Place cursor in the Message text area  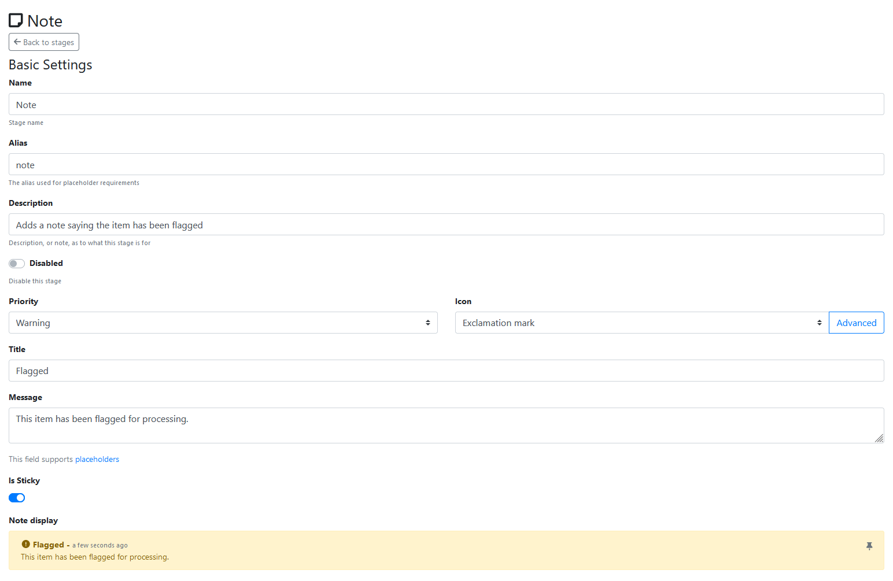446,425
